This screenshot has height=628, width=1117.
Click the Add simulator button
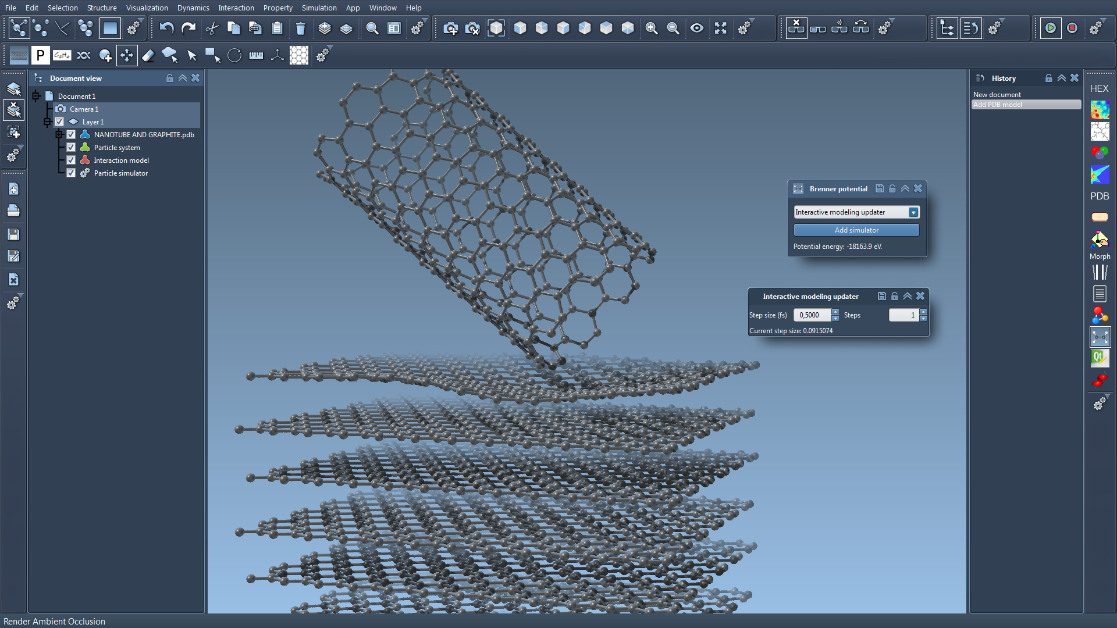pyautogui.click(x=856, y=230)
